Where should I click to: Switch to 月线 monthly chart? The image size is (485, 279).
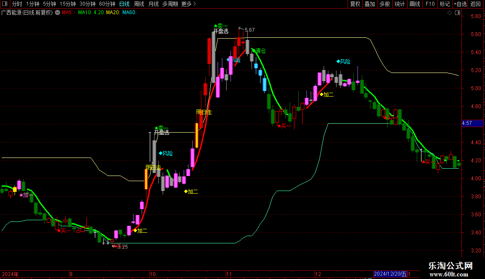[x=153, y=4]
